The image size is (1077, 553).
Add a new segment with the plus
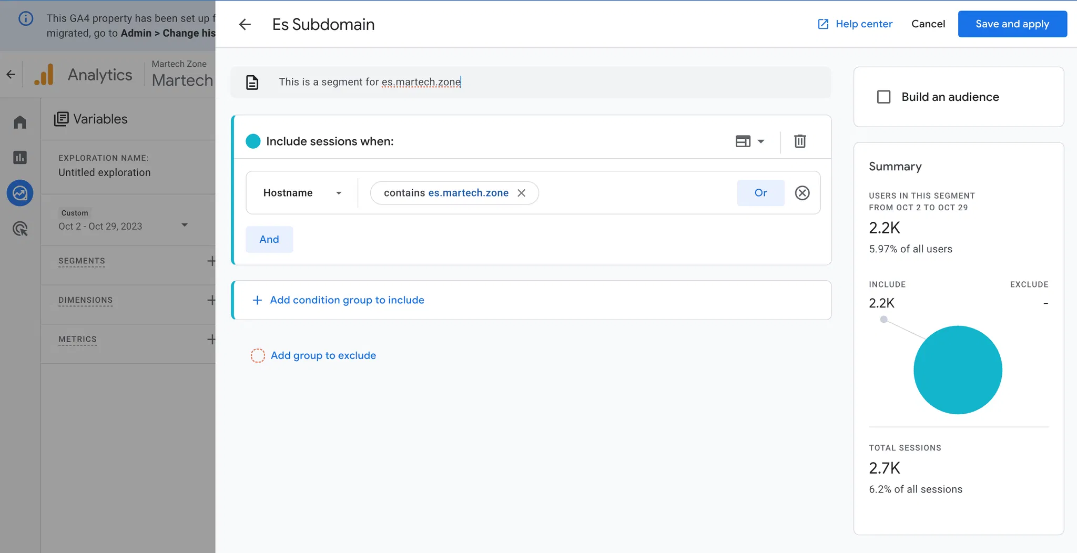click(211, 261)
